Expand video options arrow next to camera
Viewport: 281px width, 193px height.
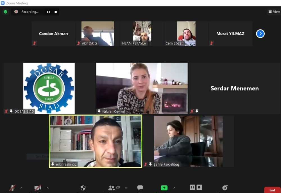tap(47, 188)
